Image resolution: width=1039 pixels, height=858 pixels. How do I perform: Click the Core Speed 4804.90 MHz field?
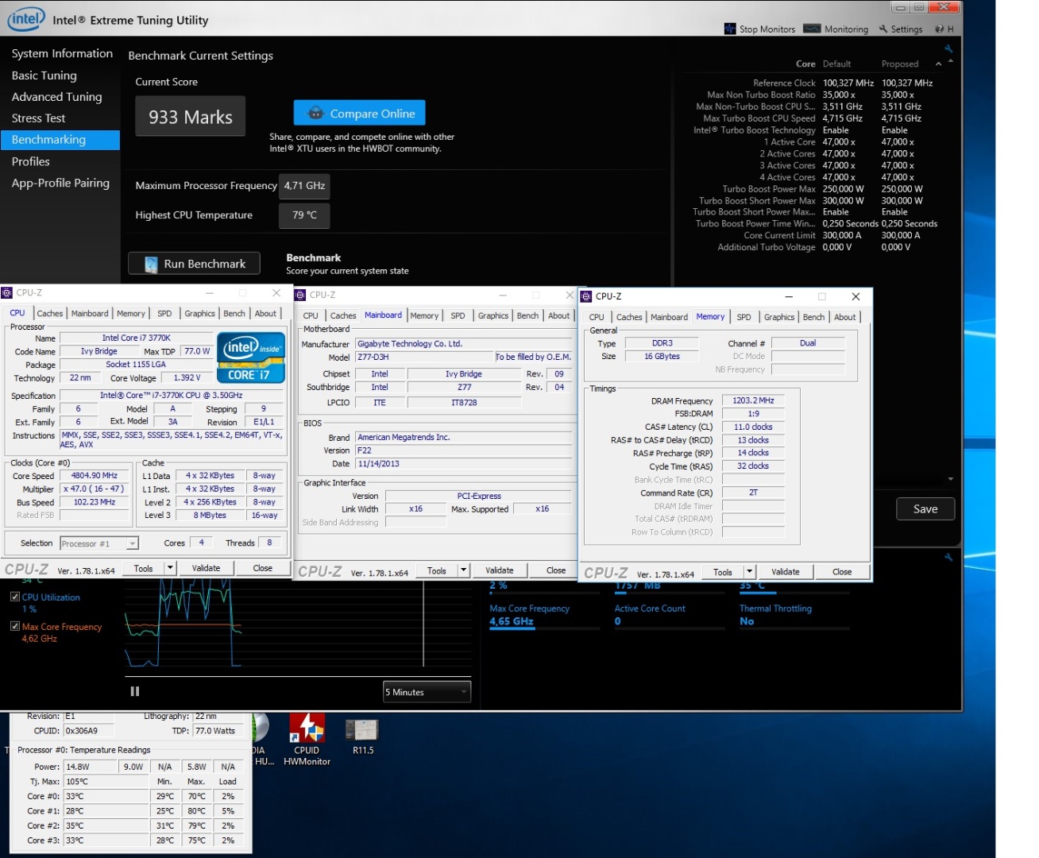pos(95,476)
